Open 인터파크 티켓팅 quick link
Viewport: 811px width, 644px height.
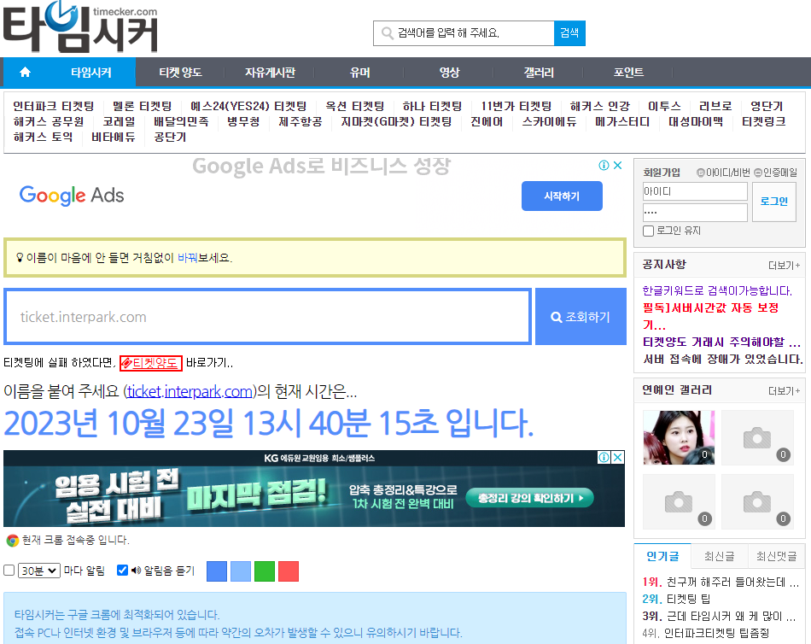pyautogui.click(x=54, y=106)
